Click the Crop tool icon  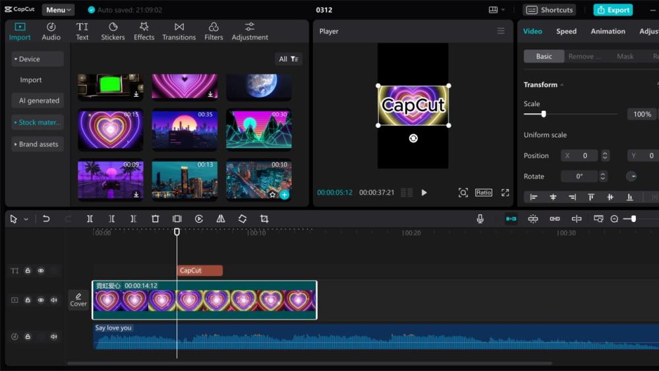click(x=264, y=219)
